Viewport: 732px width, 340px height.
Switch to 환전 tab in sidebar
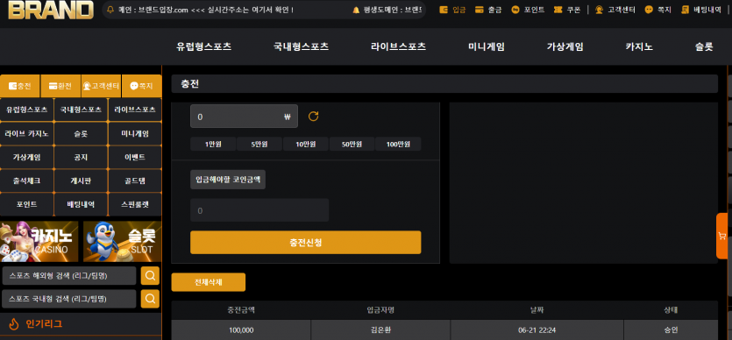(60, 86)
